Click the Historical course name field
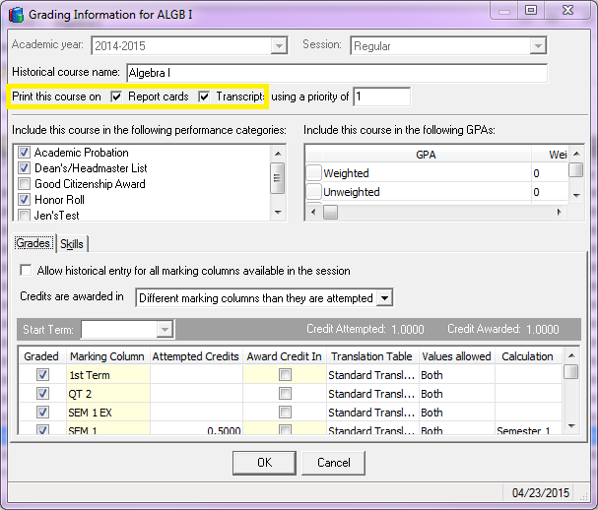 coord(337,73)
